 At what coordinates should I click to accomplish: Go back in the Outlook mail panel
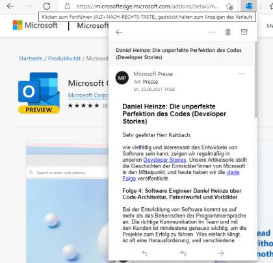tap(119, 32)
